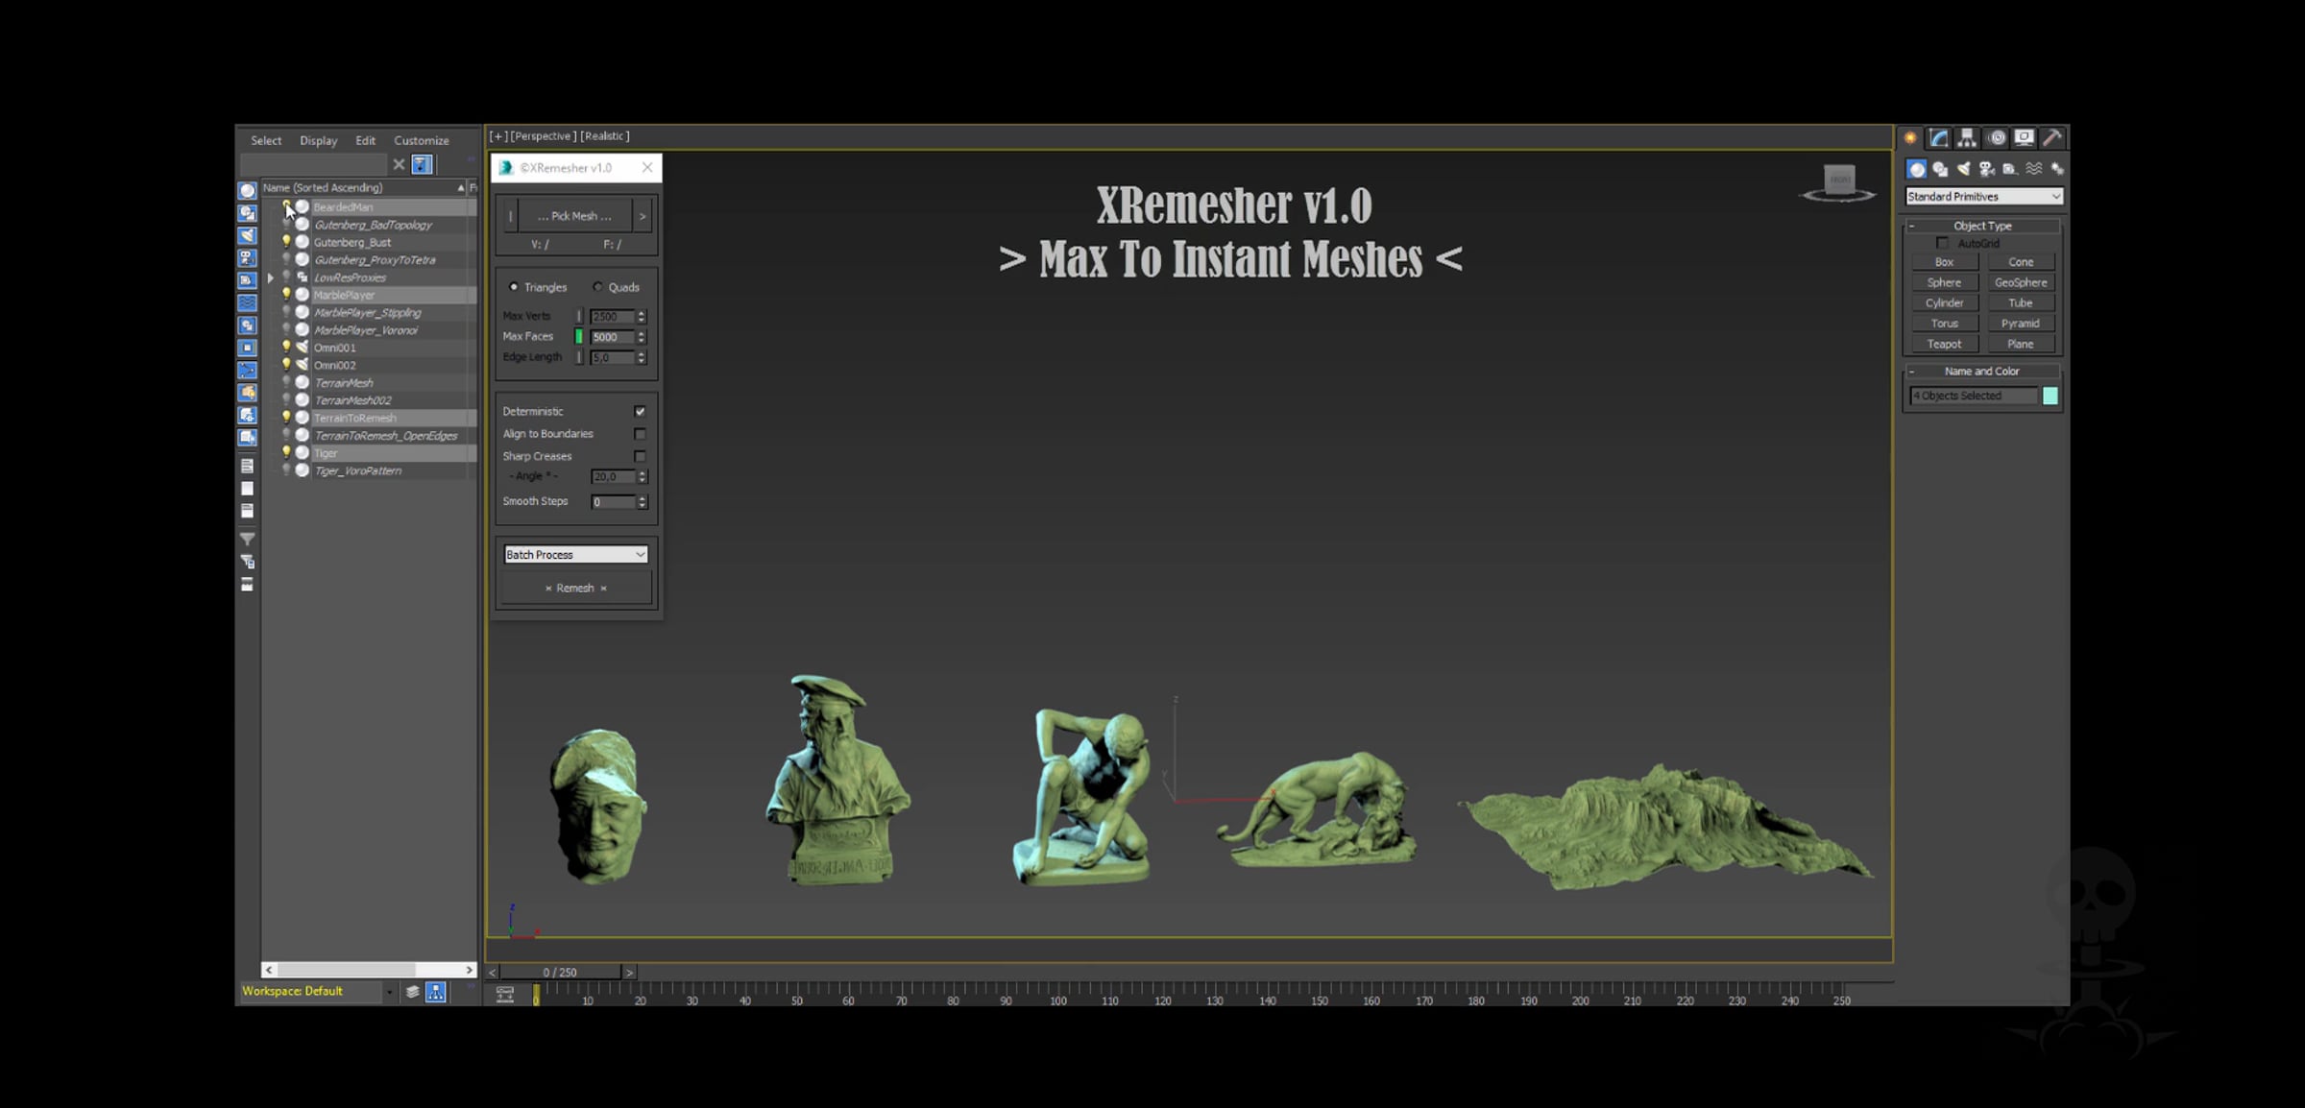Select the Lights category icon
The height and width of the screenshot is (1108, 2305).
click(1963, 169)
